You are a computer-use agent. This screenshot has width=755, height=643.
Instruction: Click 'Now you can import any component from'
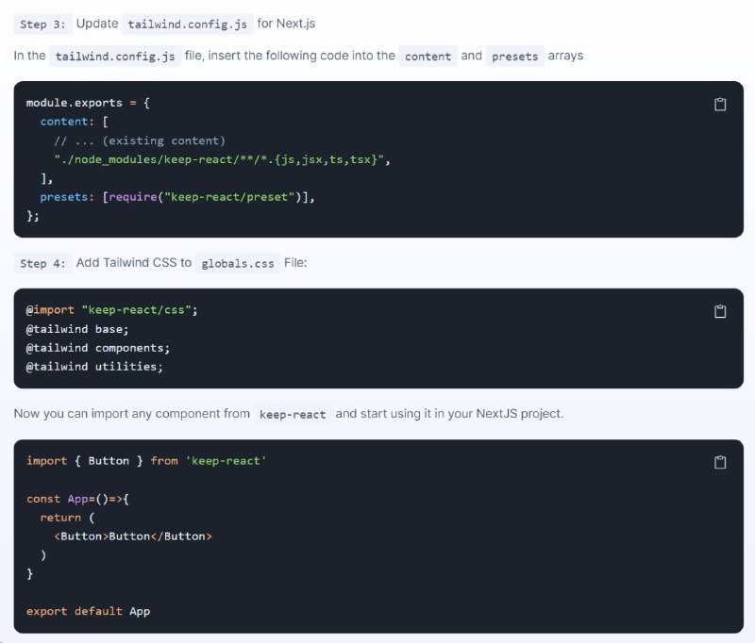132,414
